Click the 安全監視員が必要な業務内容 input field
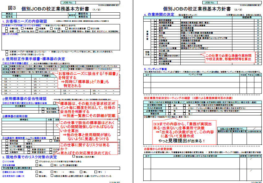 75,168
